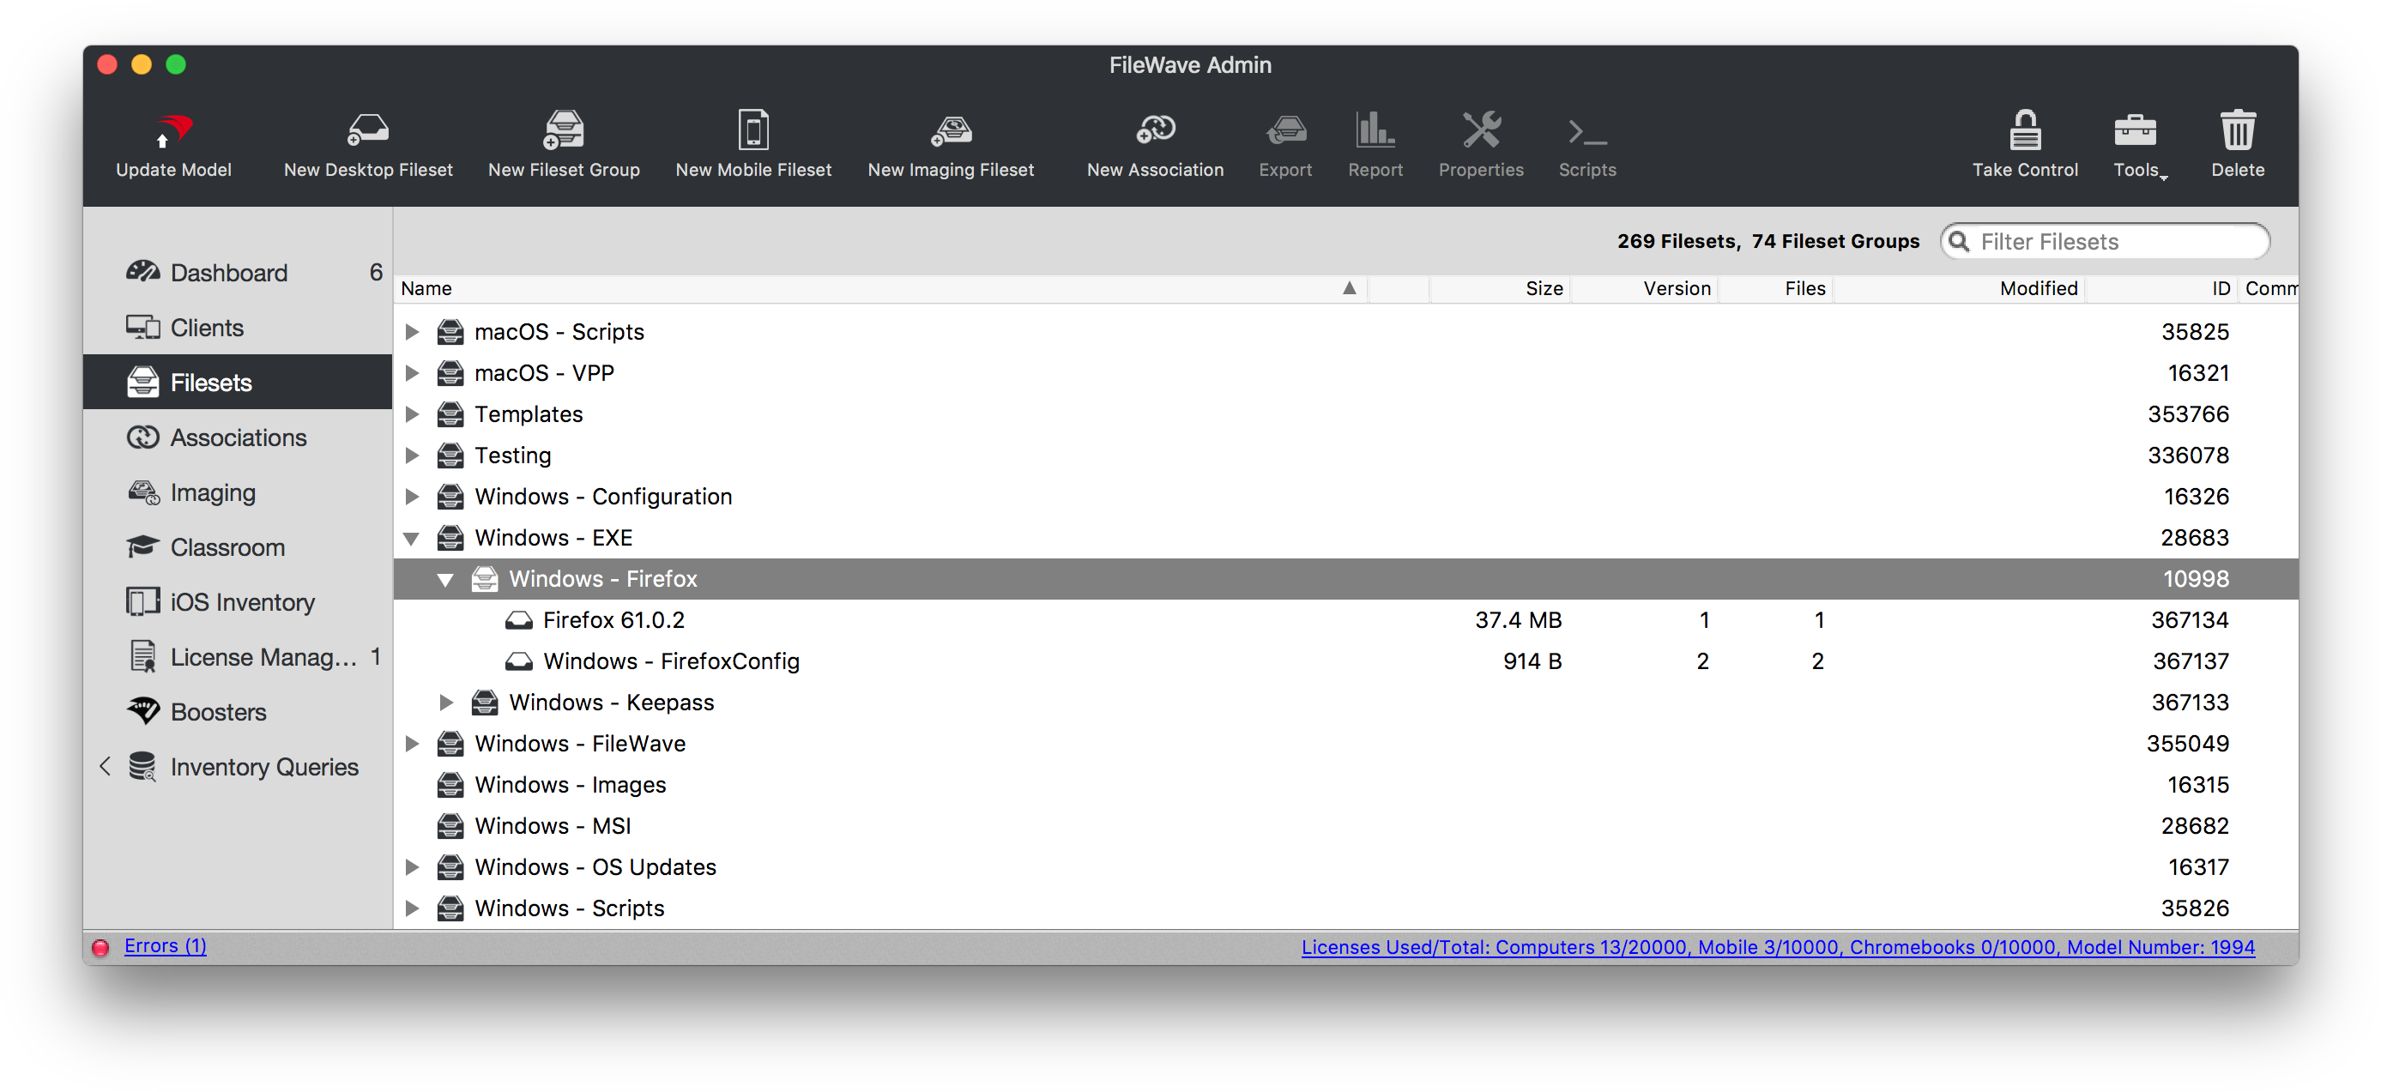Expand the Windows - Configuration group
Image resolution: width=2381 pixels, height=1092 pixels.
coord(412,496)
